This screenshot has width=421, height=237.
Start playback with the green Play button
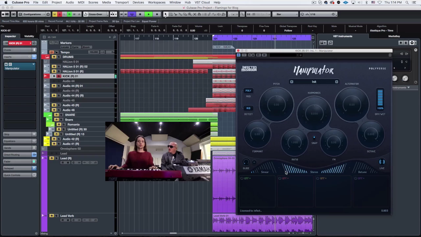pos(148,14)
